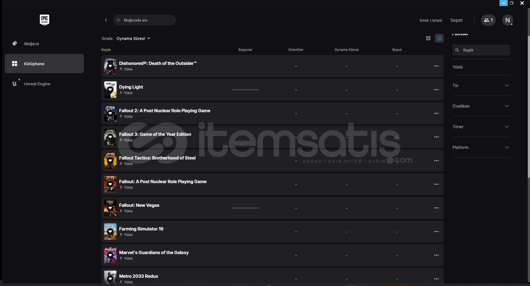Install Fallout: New Vegas via Yükle

[x=126, y=211]
